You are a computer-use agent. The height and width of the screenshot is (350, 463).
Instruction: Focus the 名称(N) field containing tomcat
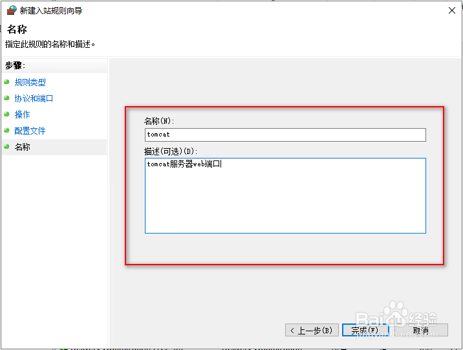click(x=285, y=135)
